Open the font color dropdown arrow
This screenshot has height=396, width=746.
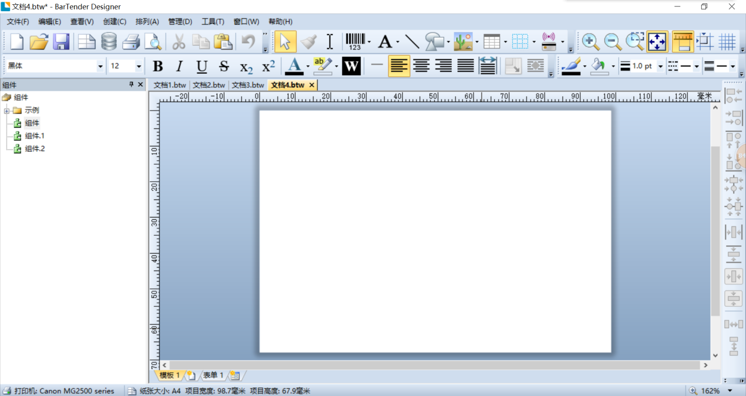coord(307,66)
